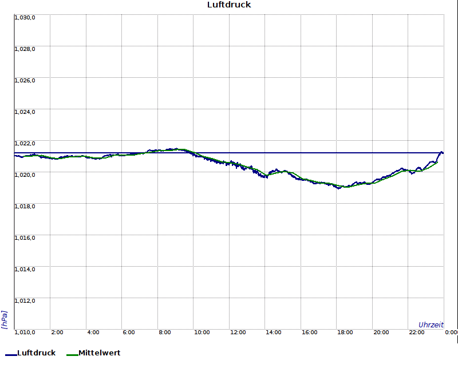Screen dimensions: 458x372
Task: Click the blue Luftdruck legend color line
Action: pyautogui.click(x=11, y=355)
